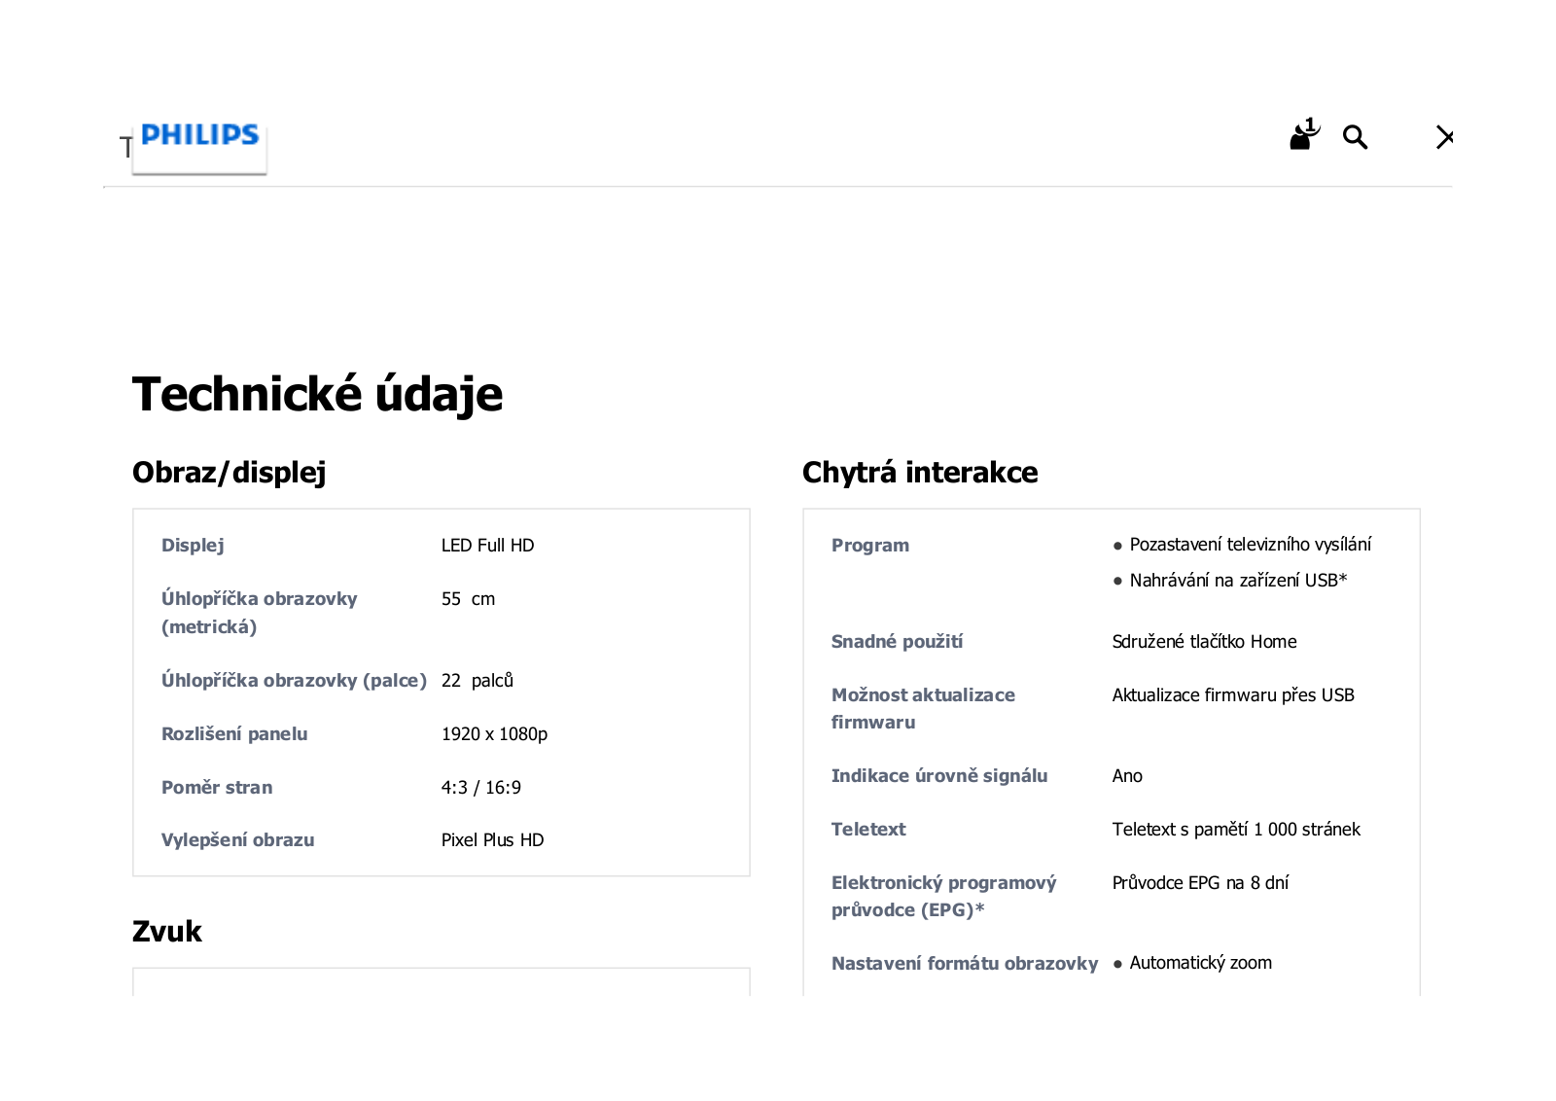1556x1101 pixels.
Task: Click Automatický zoom bullet
Action: (x=1192, y=963)
